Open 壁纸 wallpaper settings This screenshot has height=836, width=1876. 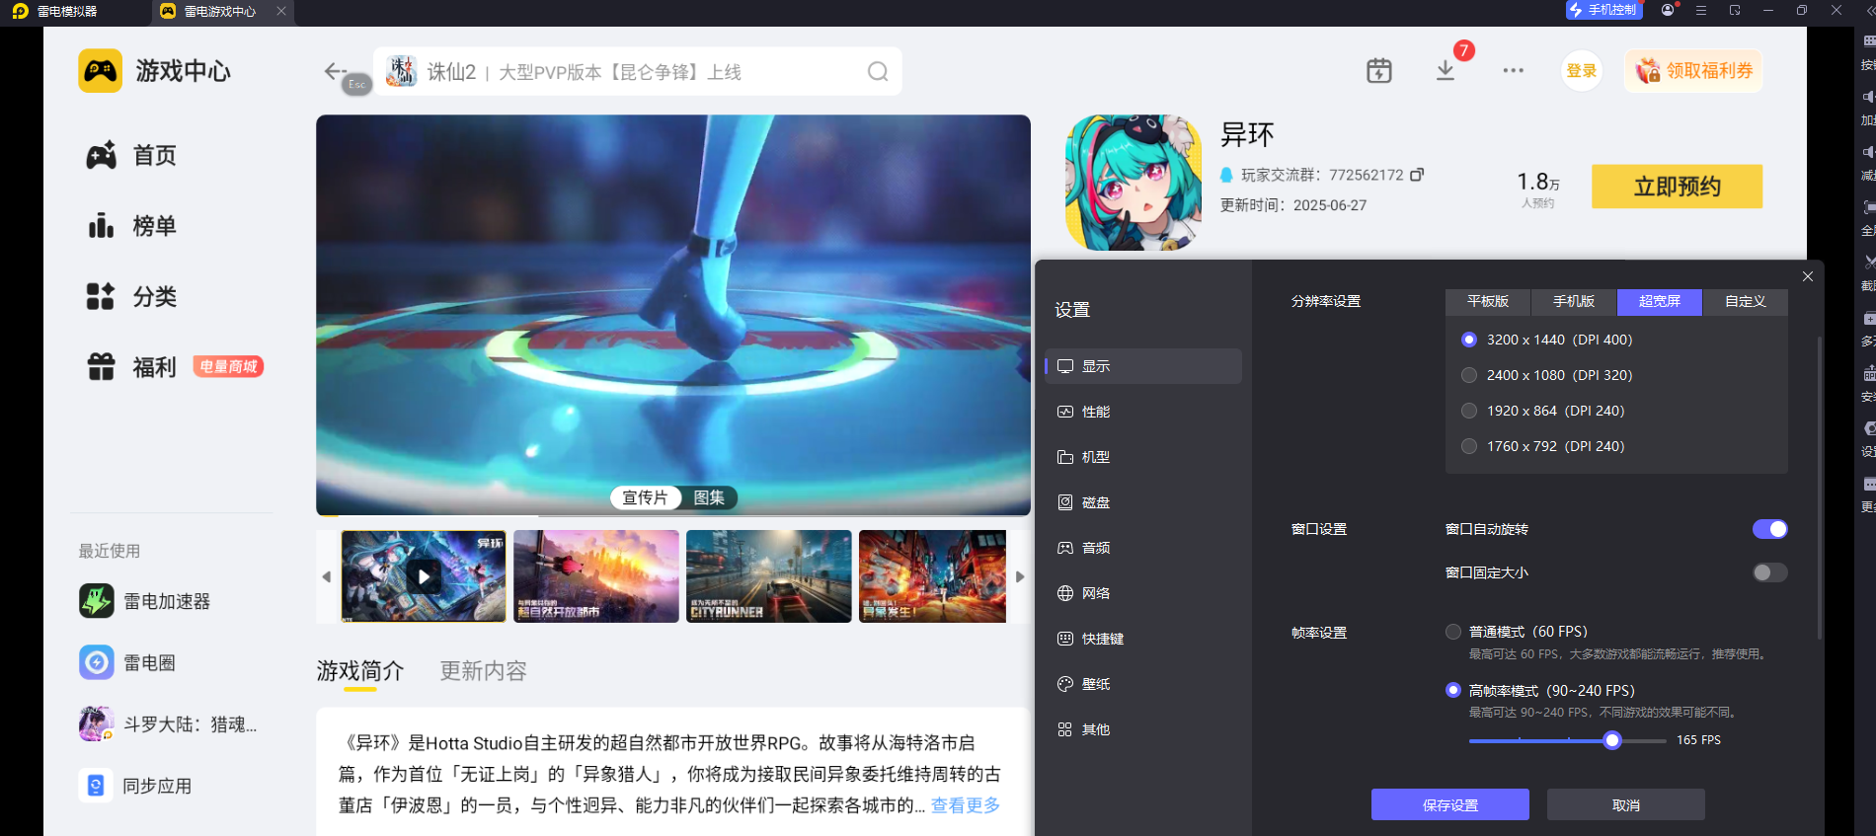tap(1143, 684)
